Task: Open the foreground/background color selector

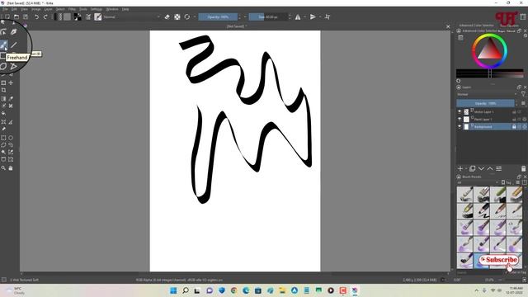Action: click(78, 16)
